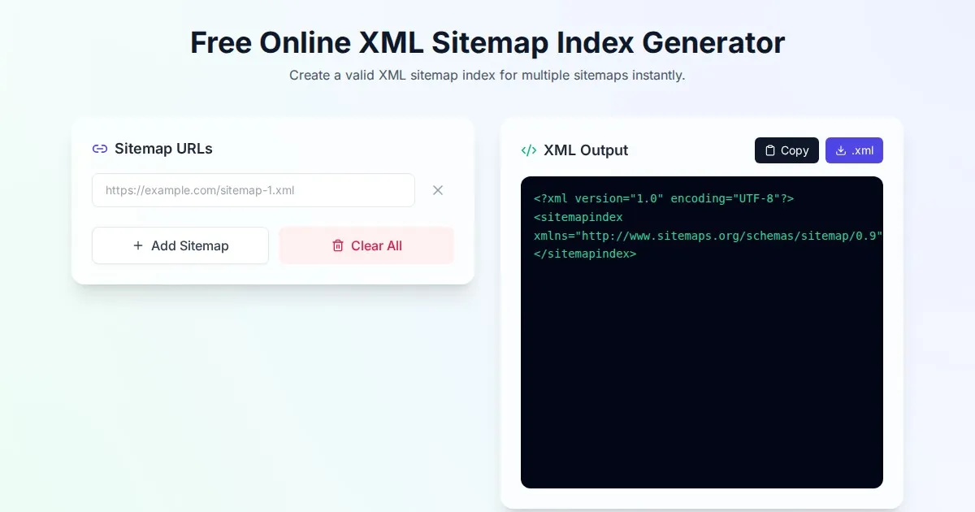This screenshot has height=512, width=975.
Task: Click the XML declaration line in output
Action: click(x=663, y=198)
